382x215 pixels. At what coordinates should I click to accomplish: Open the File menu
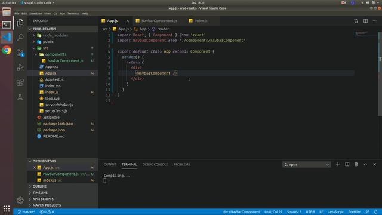(x=17, y=14)
